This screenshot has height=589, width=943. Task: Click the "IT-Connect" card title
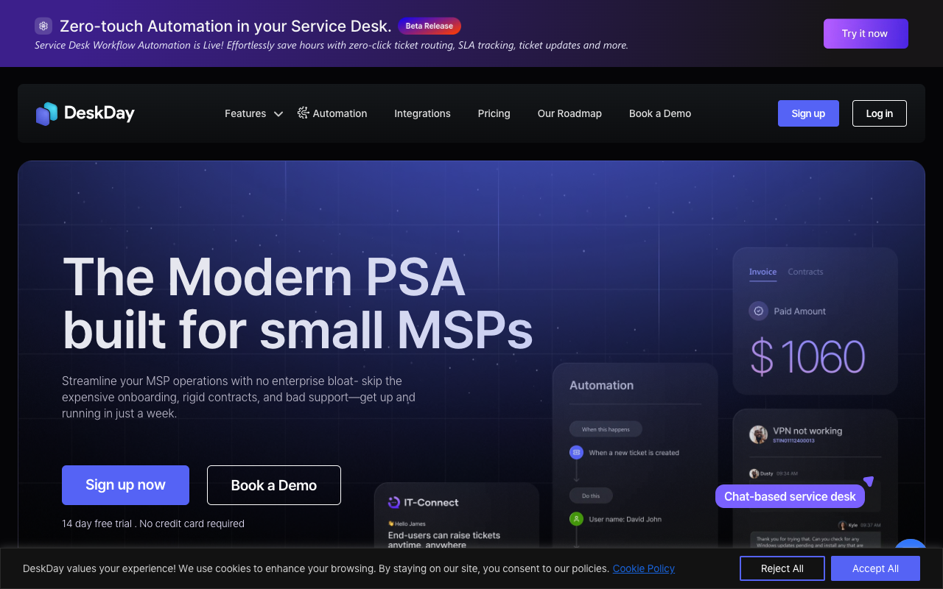(x=431, y=502)
